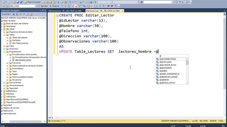Collapse the Tablas folder node
227x127 pixels.
[4, 35]
